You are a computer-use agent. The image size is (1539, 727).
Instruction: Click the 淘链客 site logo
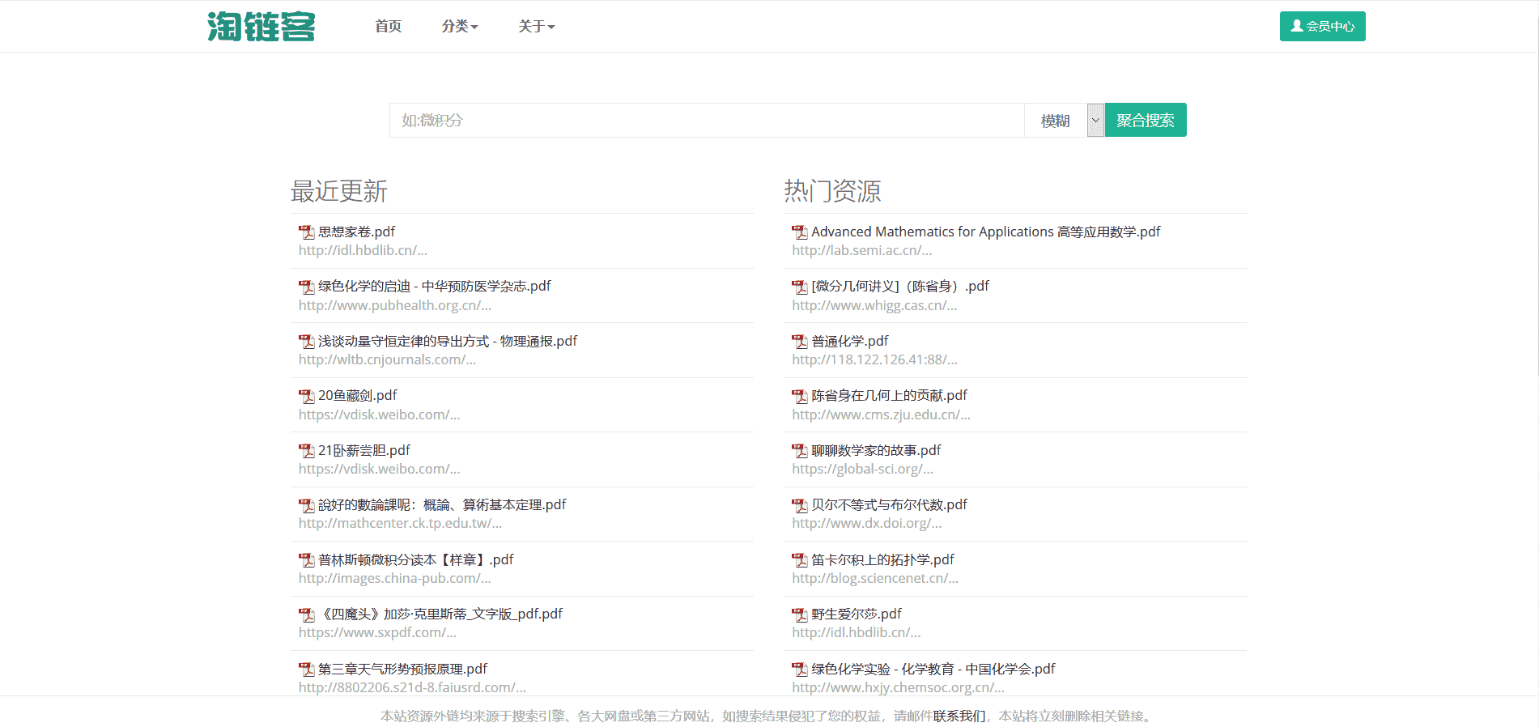[x=261, y=27]
